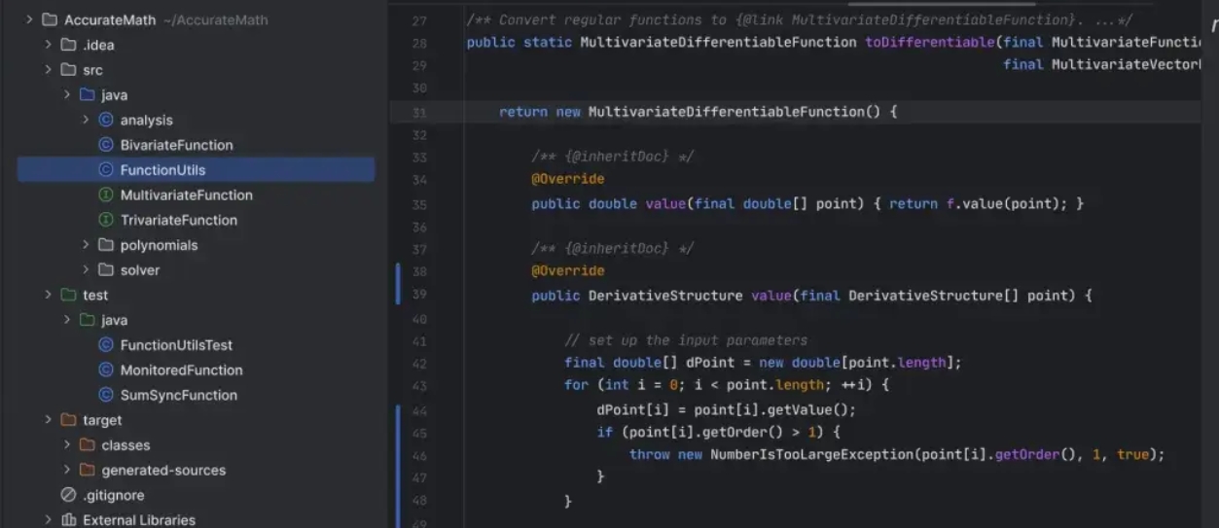This screenshot has width=1219, height=528.
Task: Expand the target folder chevron
Action: click(x=48, y=420)
